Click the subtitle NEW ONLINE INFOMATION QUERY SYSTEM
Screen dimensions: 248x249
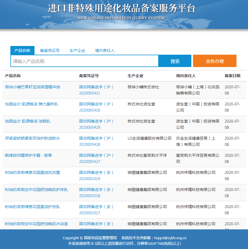(121, 18)
